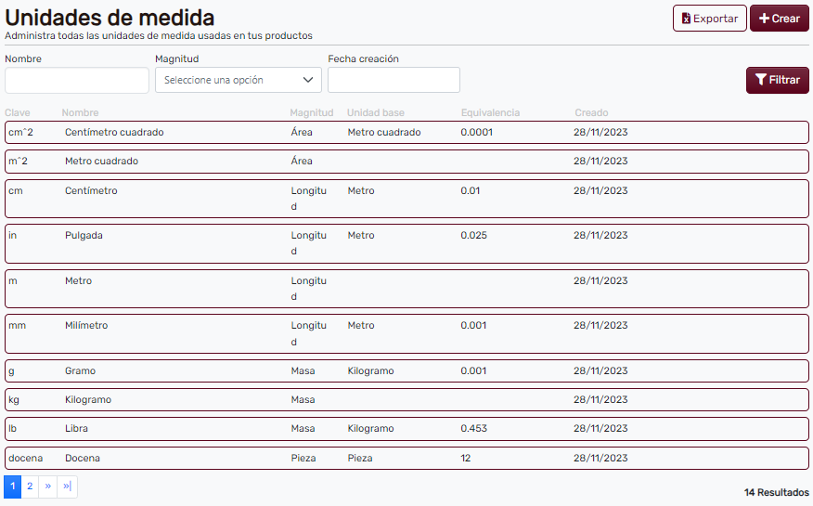Select the Milímetro unit row
Screen dimensions: 813x506
pyautogui.click(x=86, y=326)
